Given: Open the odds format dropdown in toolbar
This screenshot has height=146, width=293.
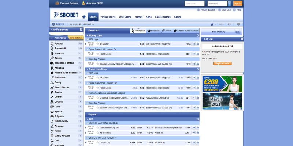Looking at the screenshot, I should 222,24.
